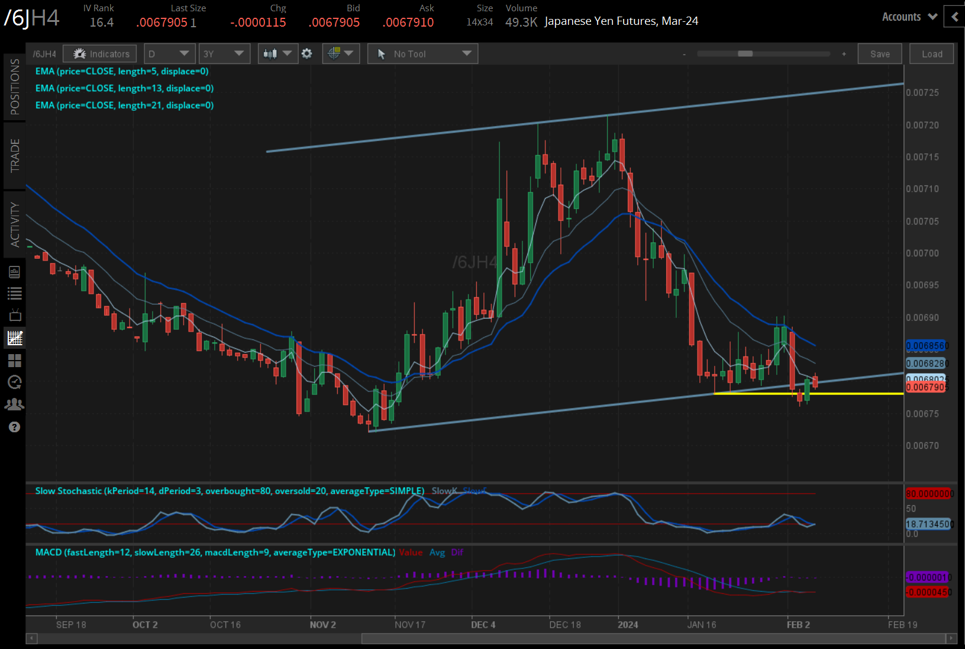The height and width of the screenshot is (649, 965).
Task: Click the Indicators button
Action: coord(100,54)
